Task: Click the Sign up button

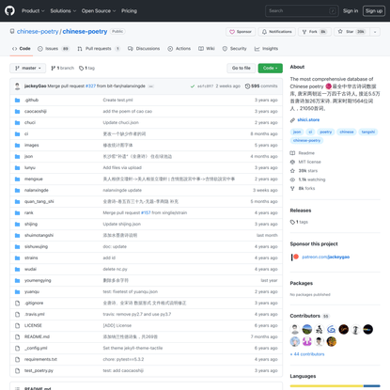Action: 374,10
